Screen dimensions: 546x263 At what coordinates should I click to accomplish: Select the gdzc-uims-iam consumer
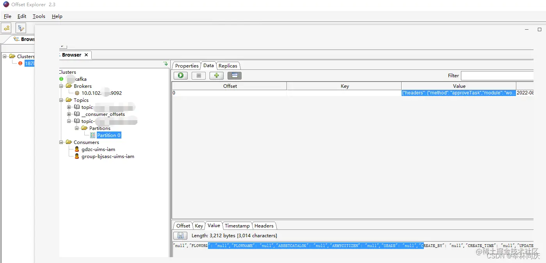[x=98, y=149]
